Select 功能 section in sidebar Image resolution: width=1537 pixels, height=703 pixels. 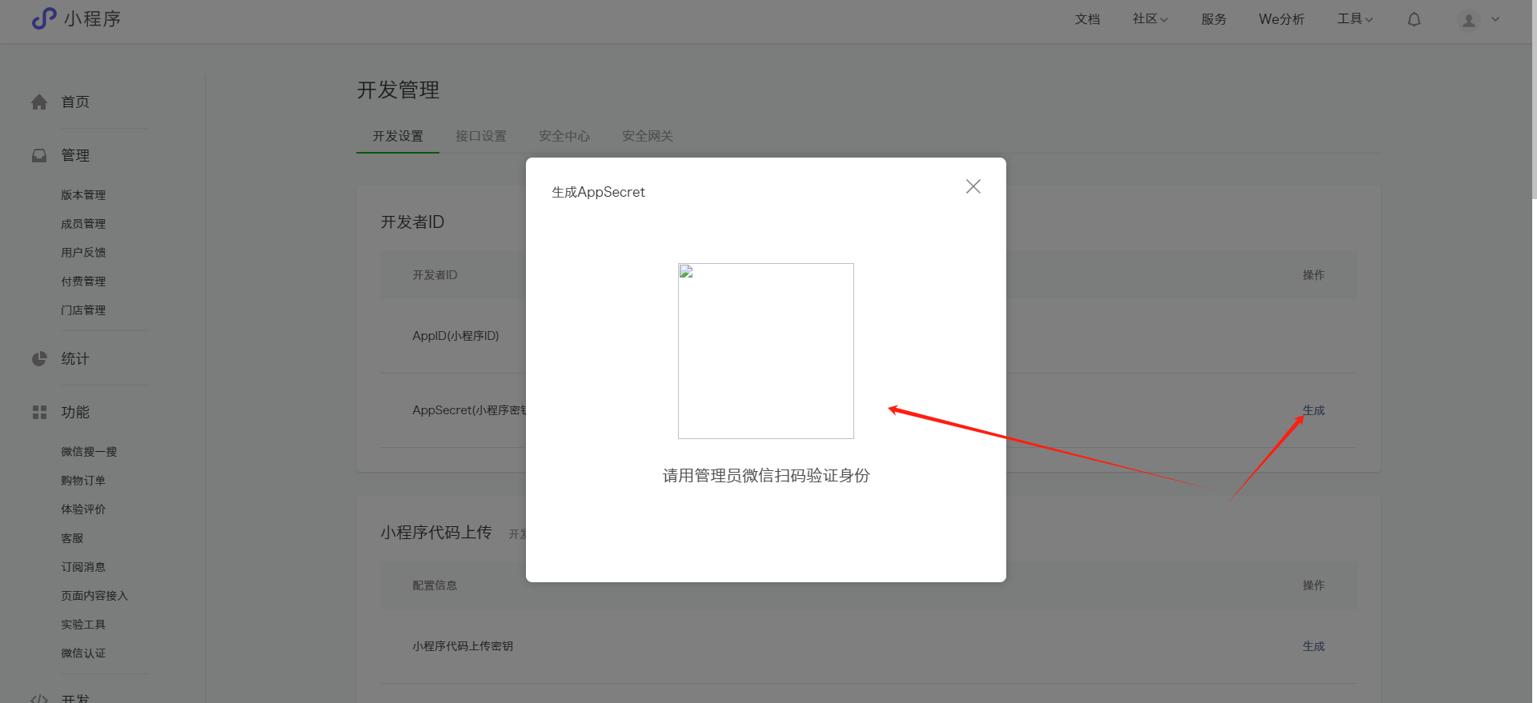tap(75, 413)
